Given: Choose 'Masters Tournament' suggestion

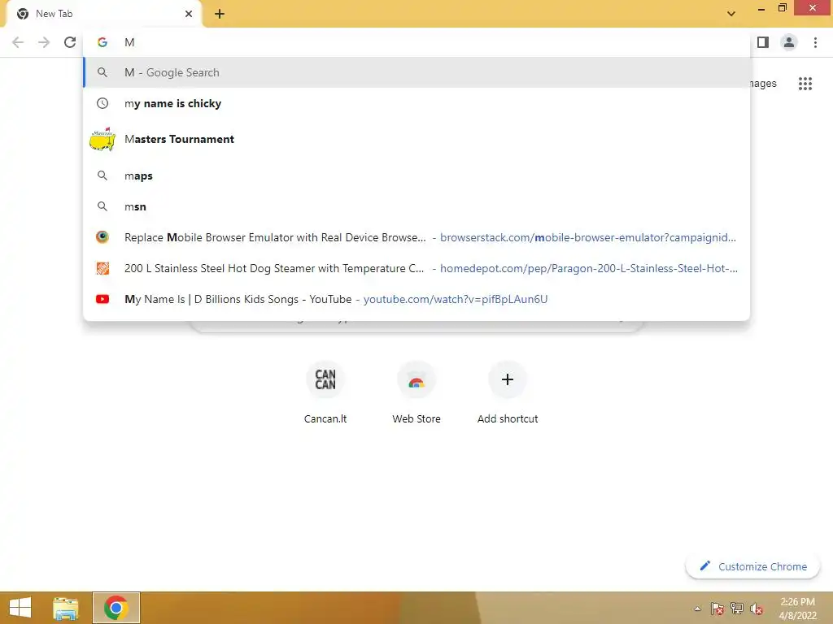Looking at the screenshot, I should pos(416,140).
